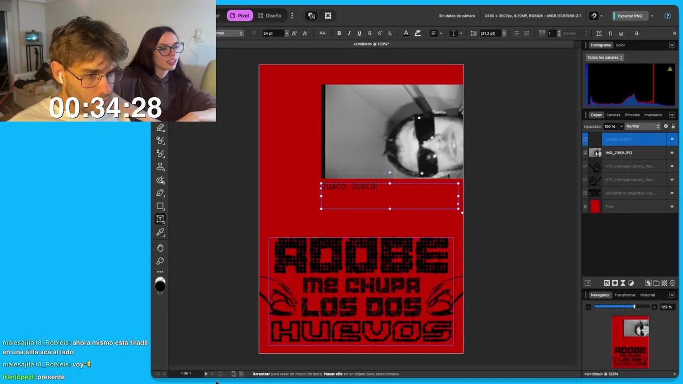Open the opacity 100 % dropdown
683x384 pixels.
(x=621, y=126)
